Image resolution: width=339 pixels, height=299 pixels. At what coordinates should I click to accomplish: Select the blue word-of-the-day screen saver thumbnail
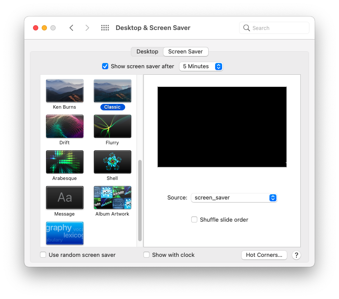click(65, 233)
